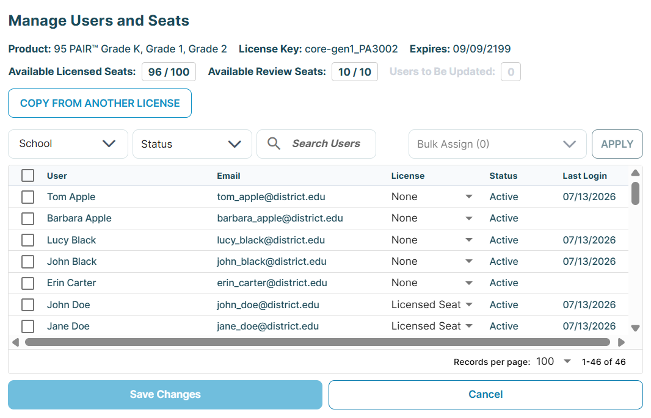Sort by the Status column header

click(x=503, y=176)
